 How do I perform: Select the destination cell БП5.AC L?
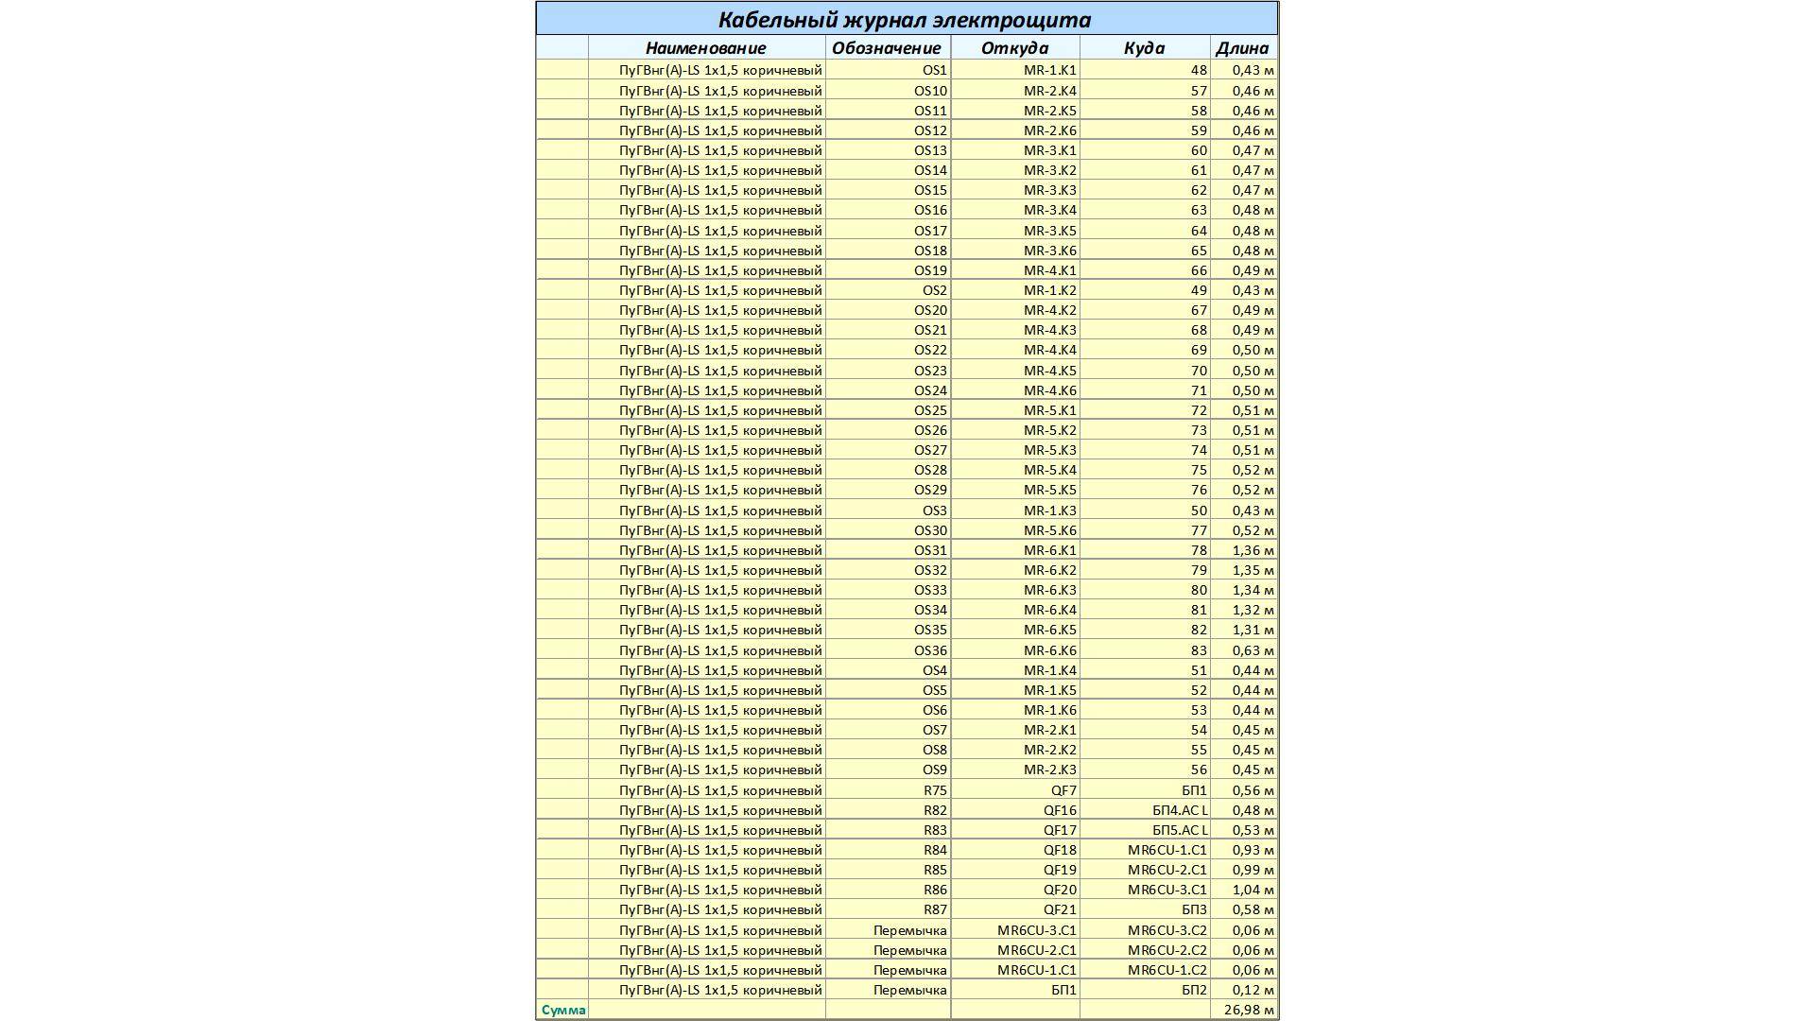[1179, 830]
